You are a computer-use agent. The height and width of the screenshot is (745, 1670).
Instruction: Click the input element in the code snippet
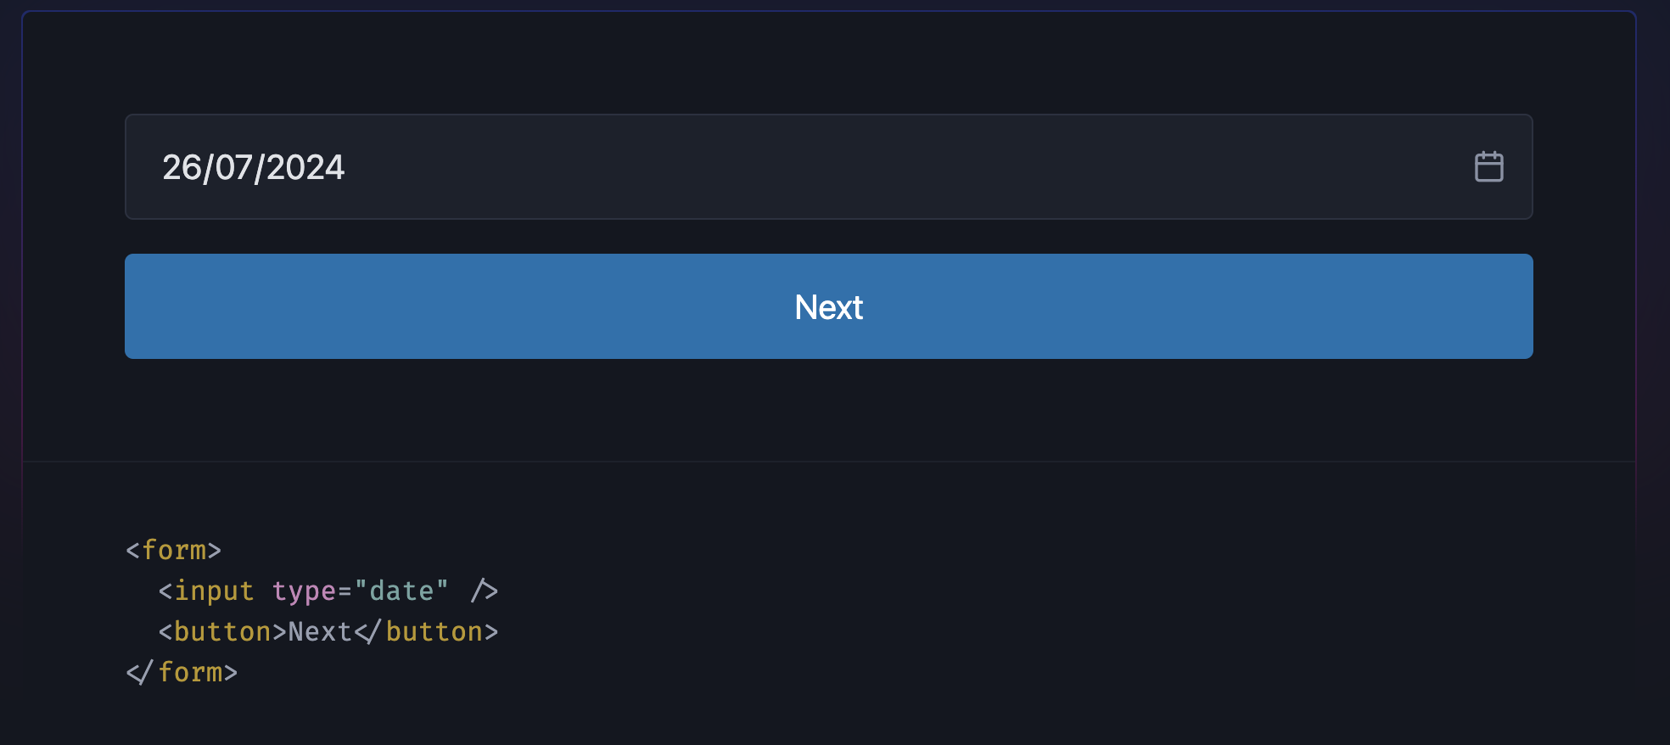click(206, 591)
